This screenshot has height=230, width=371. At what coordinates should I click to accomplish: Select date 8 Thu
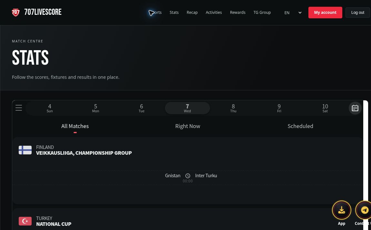pos(233,108)
